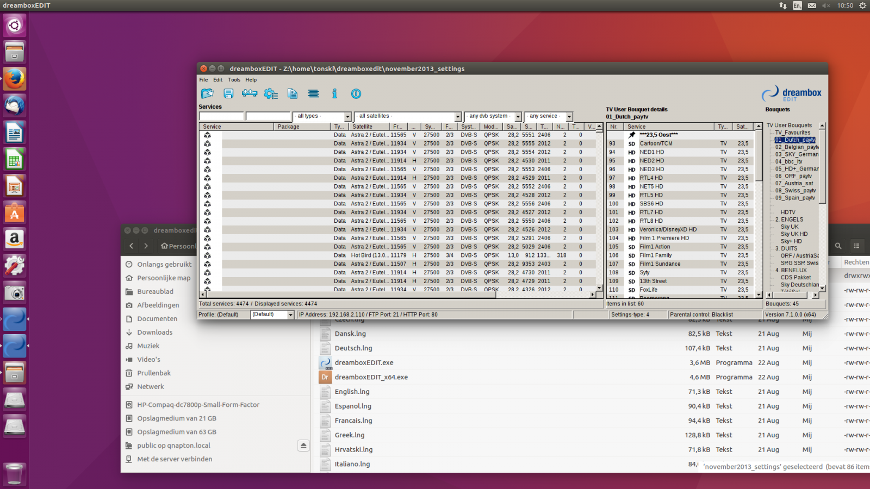Open the Edit menu in dreamboxEDIT
The image size is (870, 489).
[217, 80]
